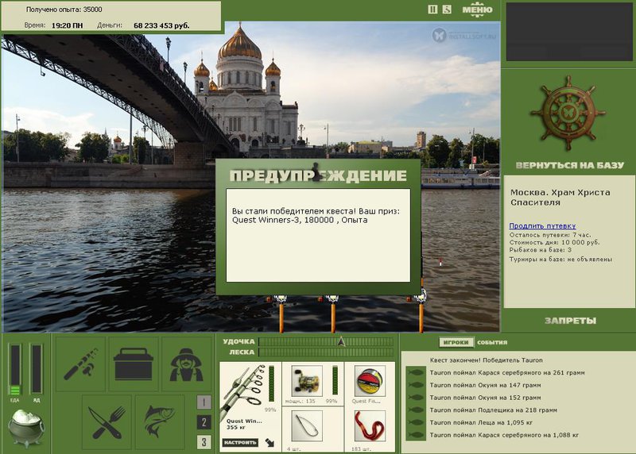The height and width of the screenshot is (454, 636).
Task: Pause the game with the pause icon
Action: click(x=432, y=10)
